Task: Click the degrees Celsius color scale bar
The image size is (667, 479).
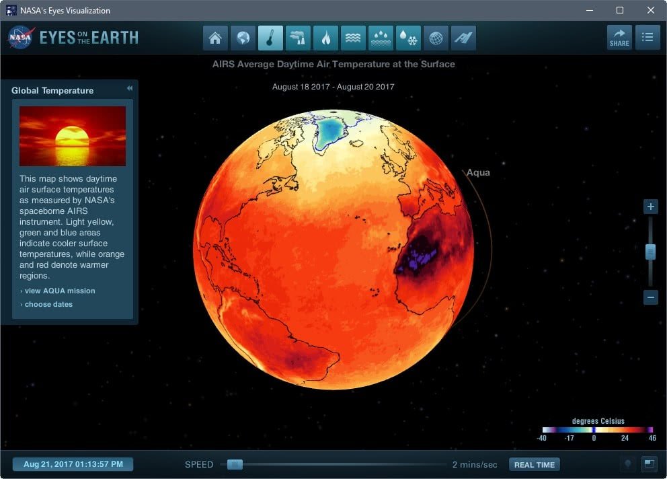Action: [x=598, y=430]
